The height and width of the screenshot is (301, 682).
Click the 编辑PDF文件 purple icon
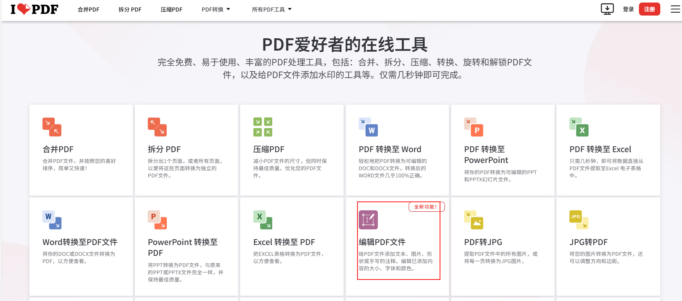click(x=368, y=220)
